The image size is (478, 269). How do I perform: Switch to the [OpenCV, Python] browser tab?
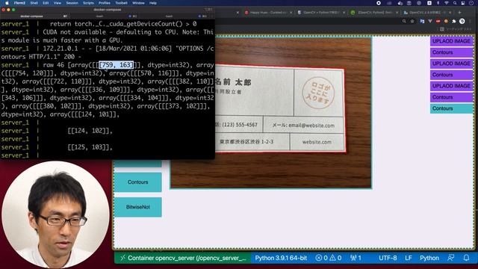374,13
